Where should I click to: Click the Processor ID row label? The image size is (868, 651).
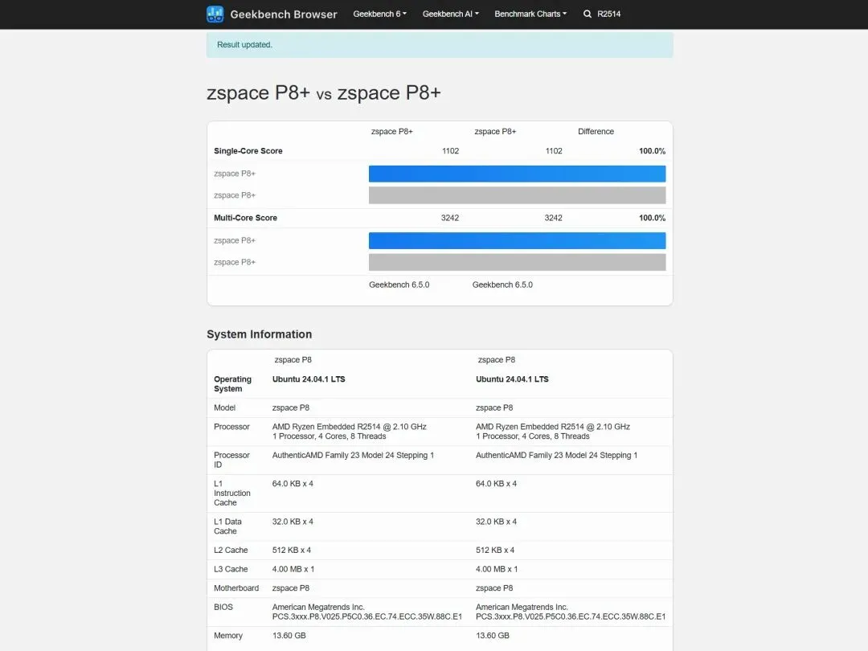pos(231,460)
